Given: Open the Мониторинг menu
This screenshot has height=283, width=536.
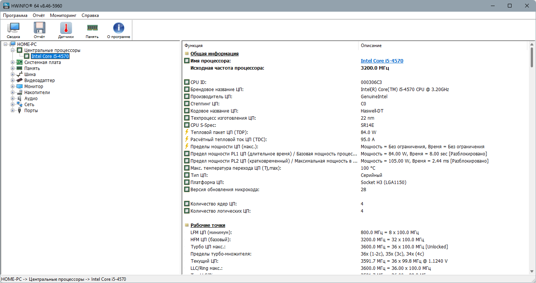Looking at the screenshot, I should click(x=63, y=15).
